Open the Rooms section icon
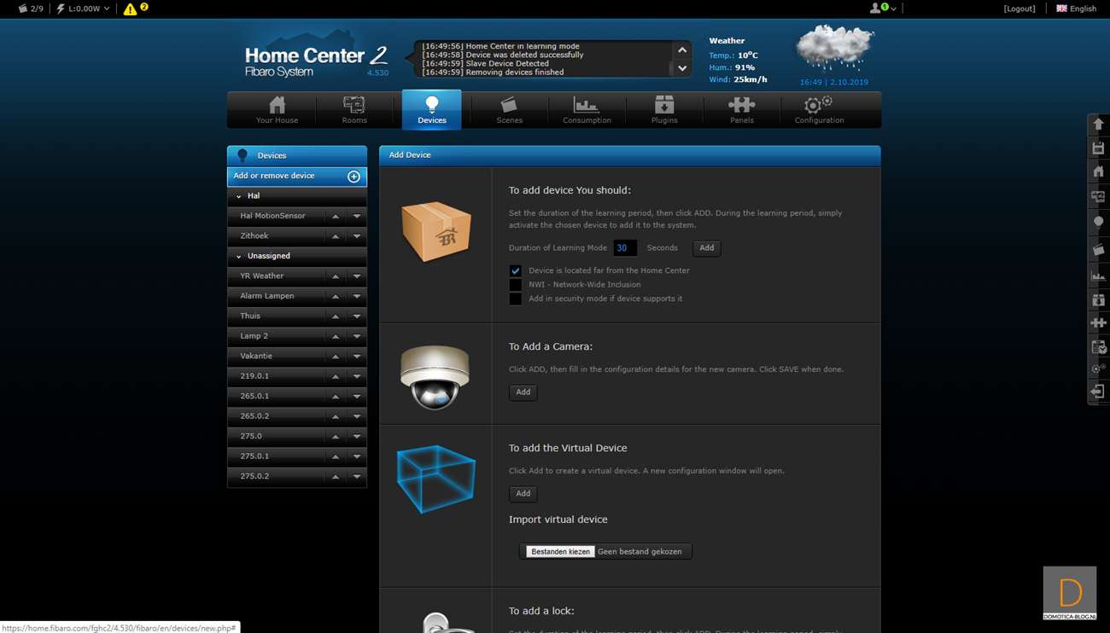The height and width of the screenshot is (633, 1110). coord(354,106)
